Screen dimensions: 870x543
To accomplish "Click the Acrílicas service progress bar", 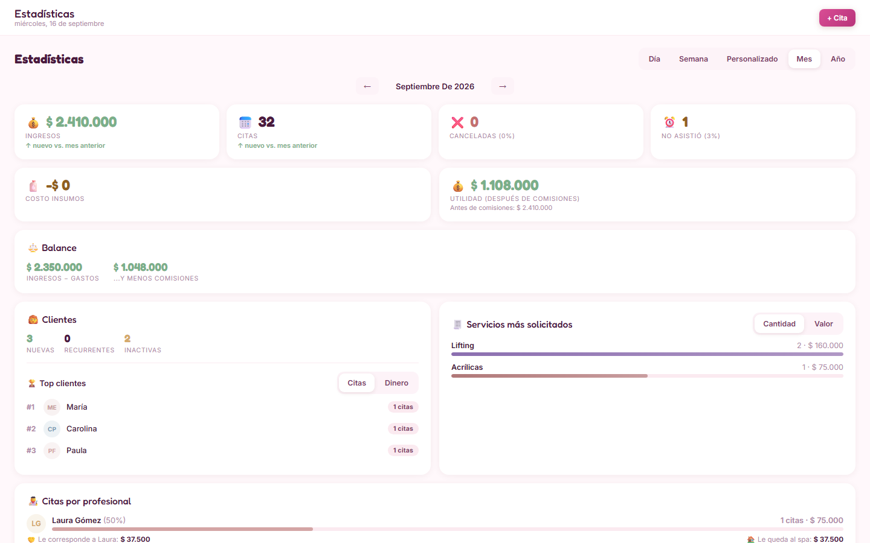I will tap(647, 376).
